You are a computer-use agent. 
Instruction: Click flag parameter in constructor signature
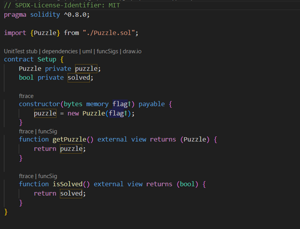tap(120, 104)
